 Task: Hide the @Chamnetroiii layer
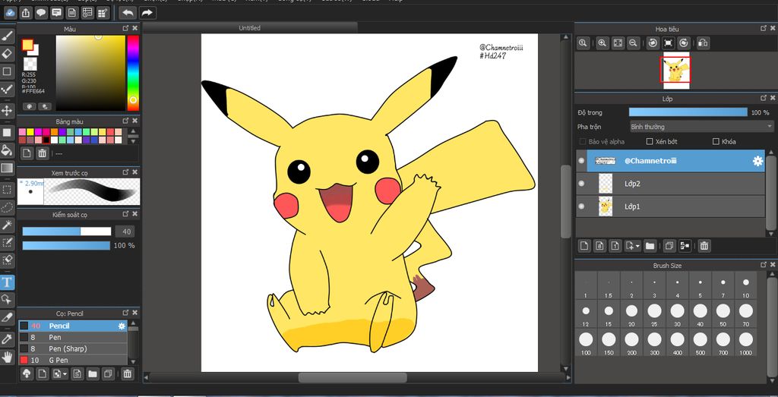(x=581, y=161)
